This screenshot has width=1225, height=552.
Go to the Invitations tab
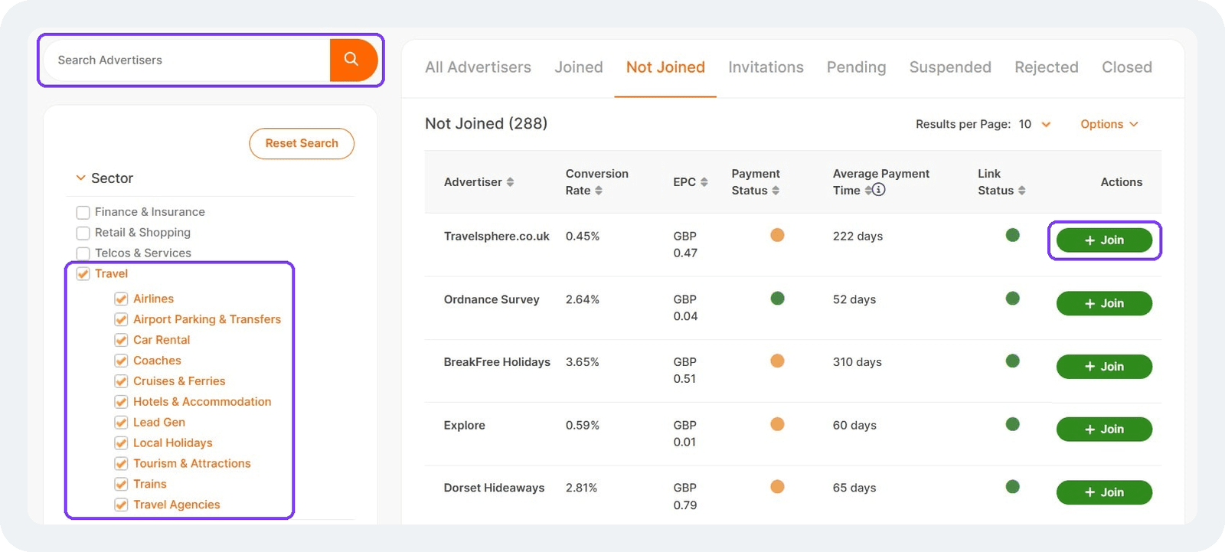click(x=766, y=67)
